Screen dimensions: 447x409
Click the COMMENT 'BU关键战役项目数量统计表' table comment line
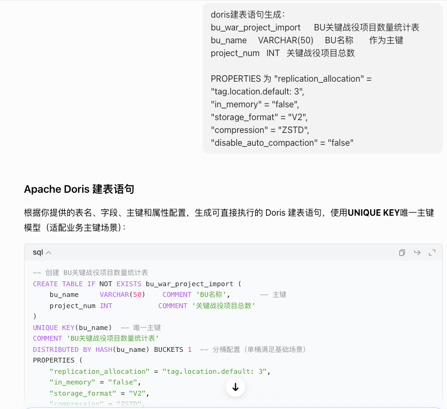point(96,339)
